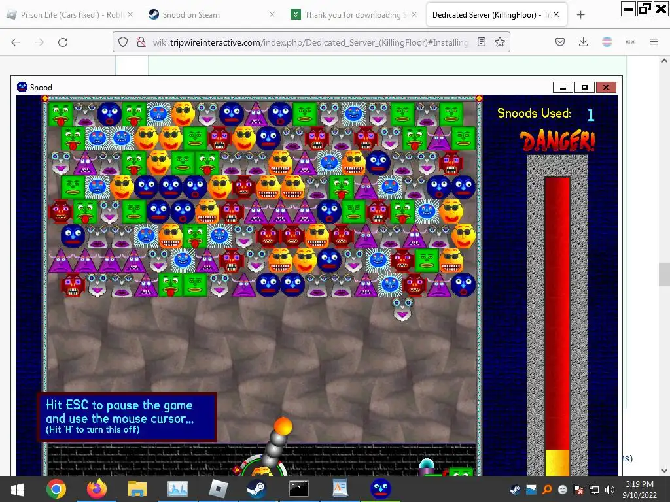Select the Dedicated Server (KillingFloor) tab
The image size is (670, 502).
[x=497, y=15]
